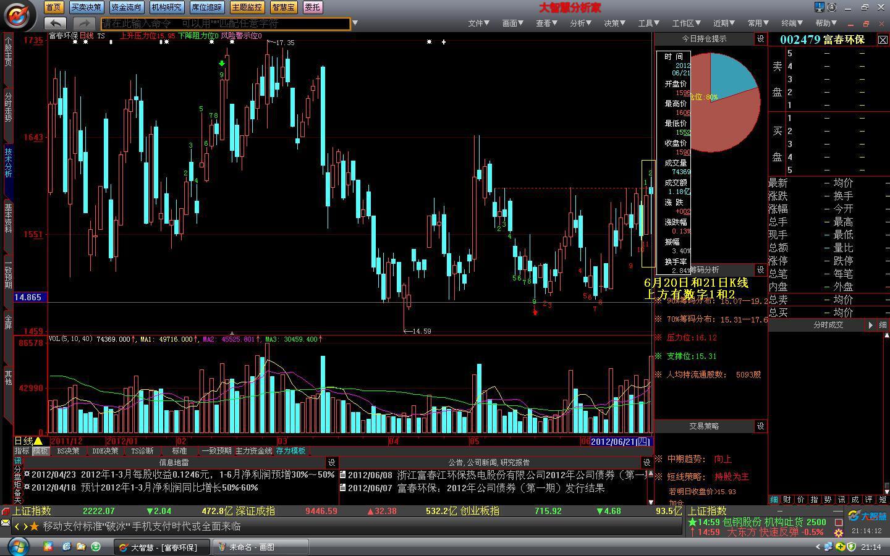
Task: Close the 002479 quote panel with X box
Action: click(883, 40)
